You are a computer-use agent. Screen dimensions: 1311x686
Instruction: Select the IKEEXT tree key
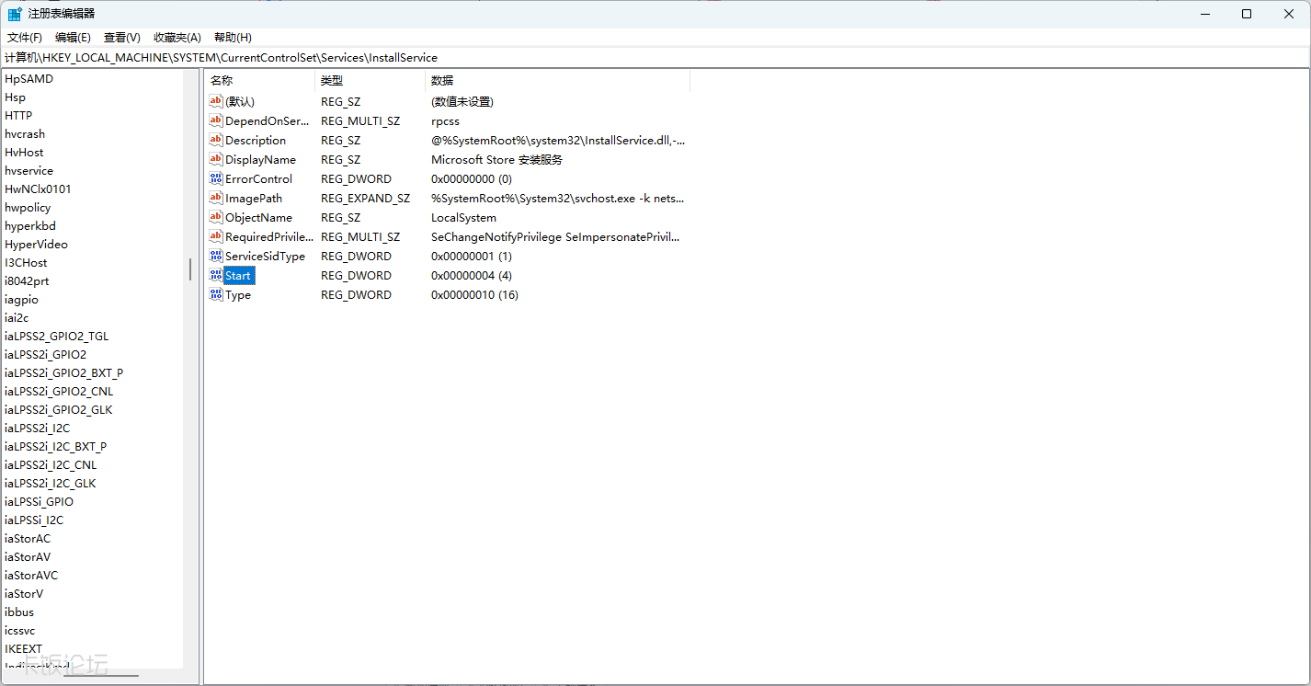click(x=23, y=648)
